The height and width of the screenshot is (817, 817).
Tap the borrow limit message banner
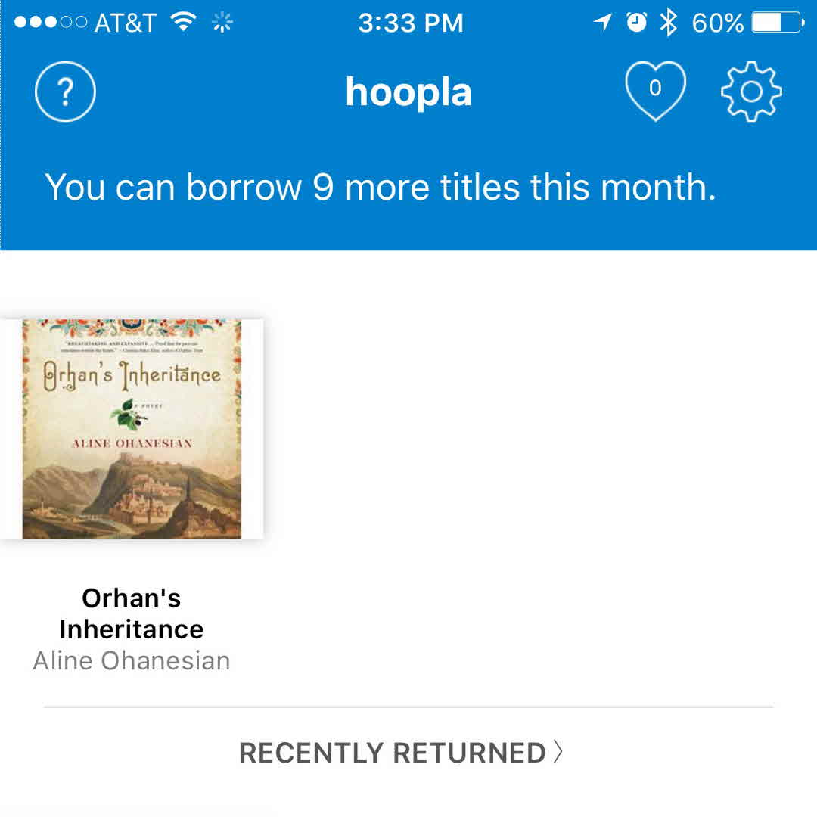coord(381,187)
